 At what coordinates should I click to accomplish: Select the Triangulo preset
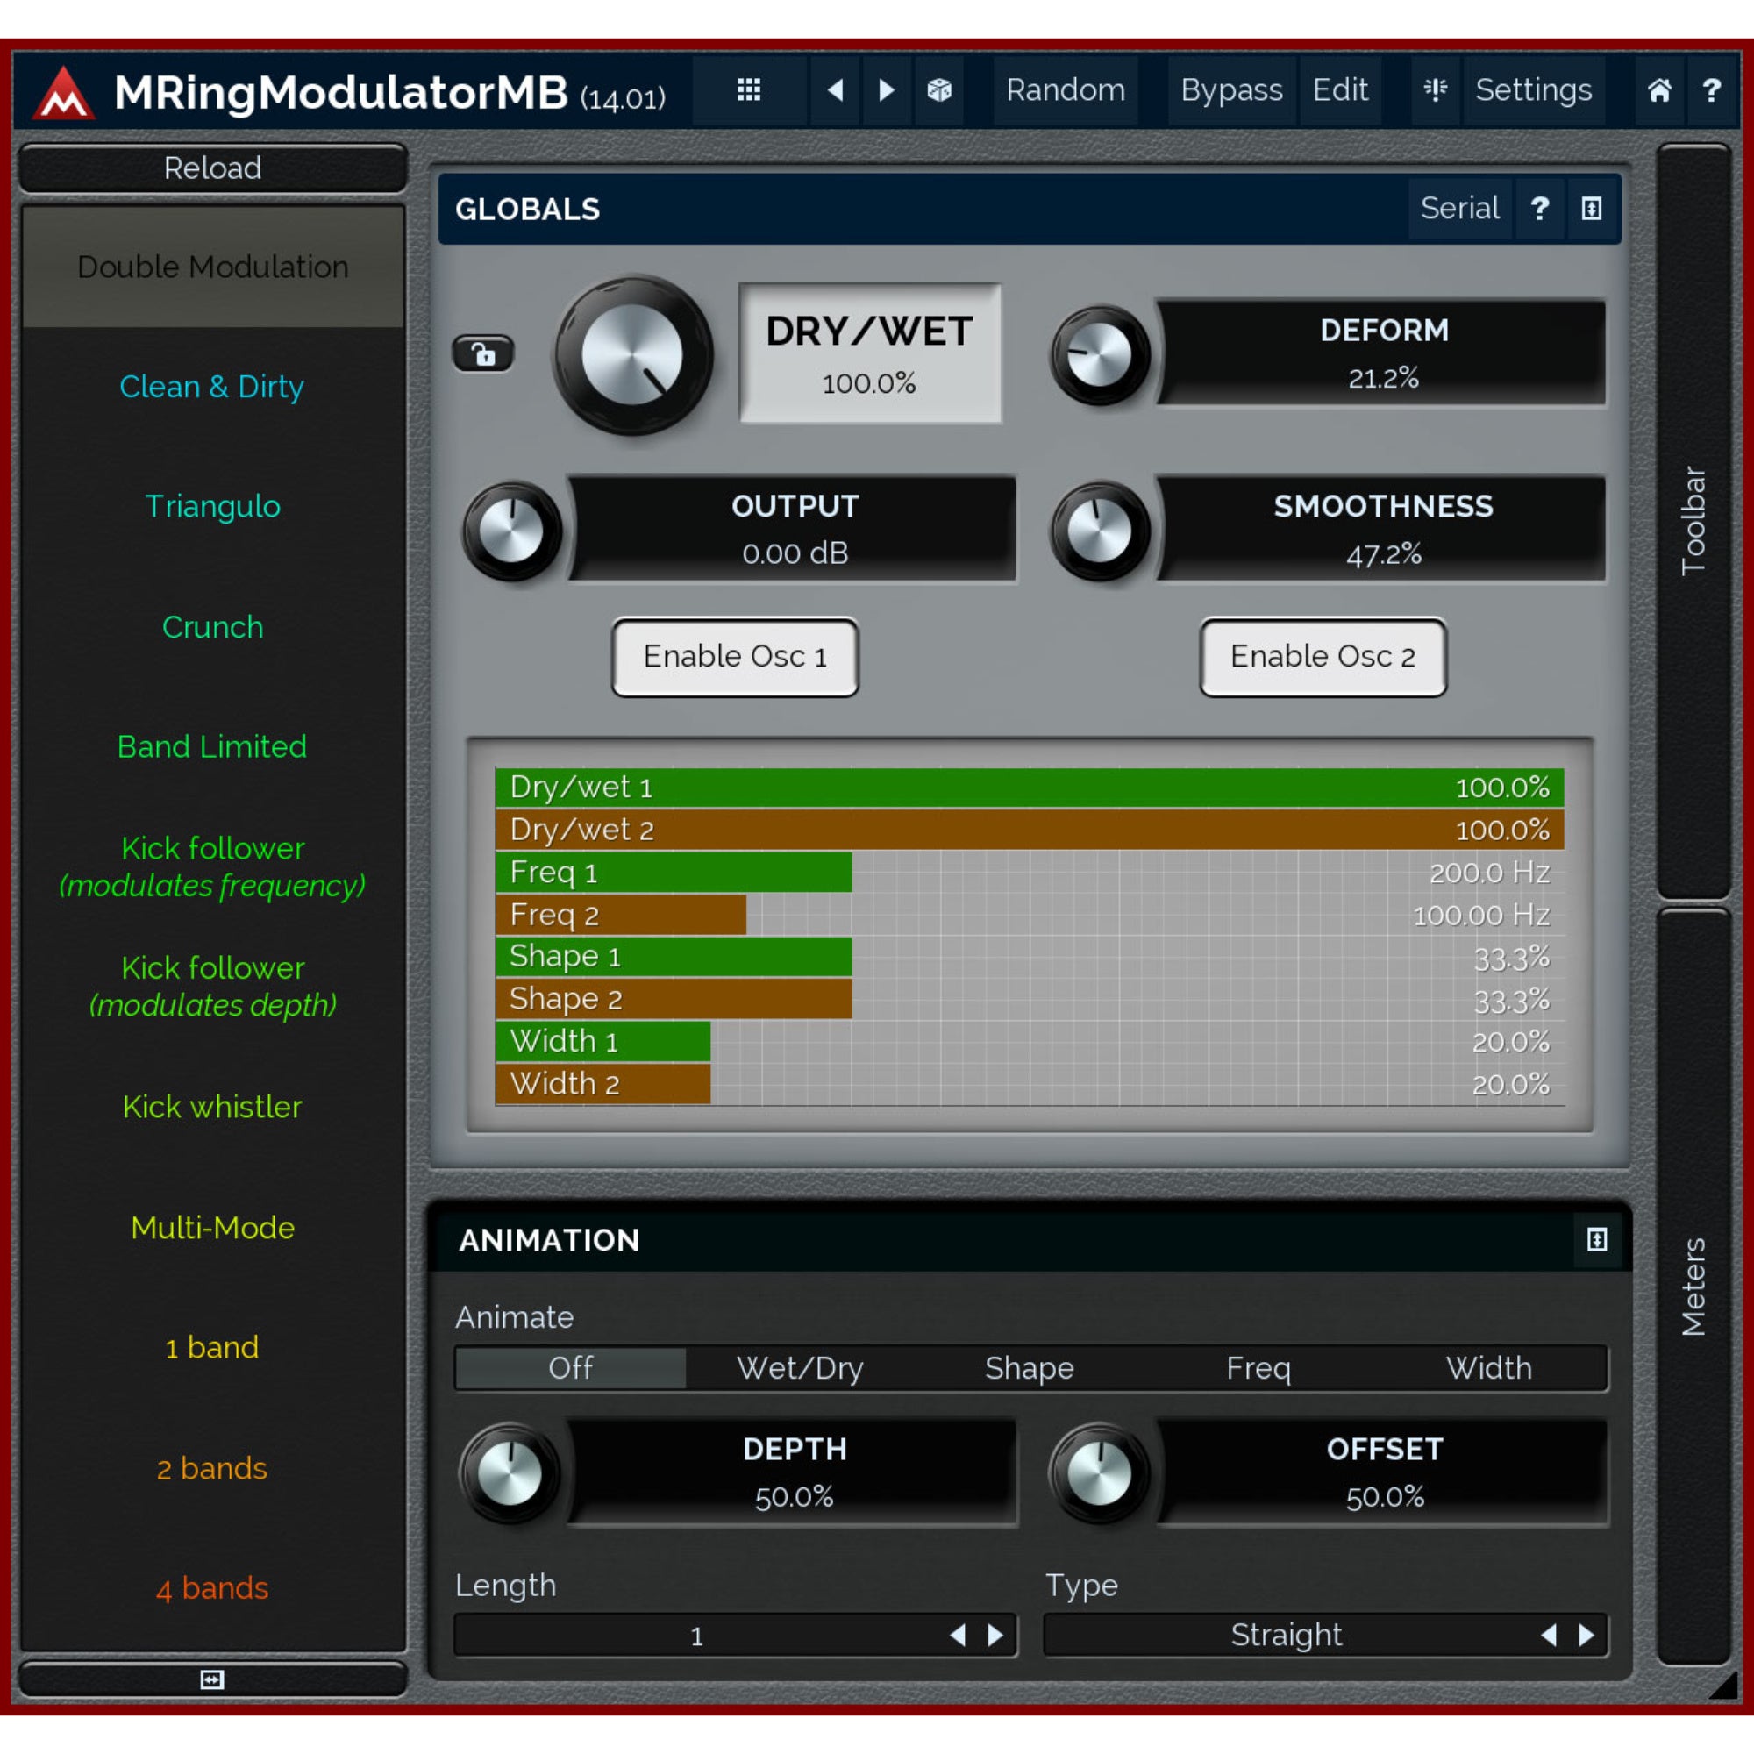211,506
